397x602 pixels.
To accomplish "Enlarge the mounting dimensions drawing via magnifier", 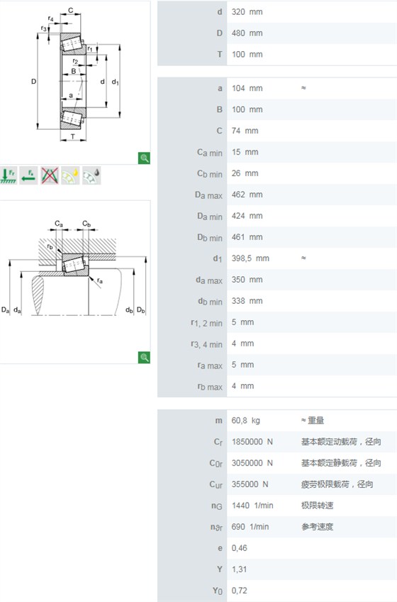I will (144, 358).
